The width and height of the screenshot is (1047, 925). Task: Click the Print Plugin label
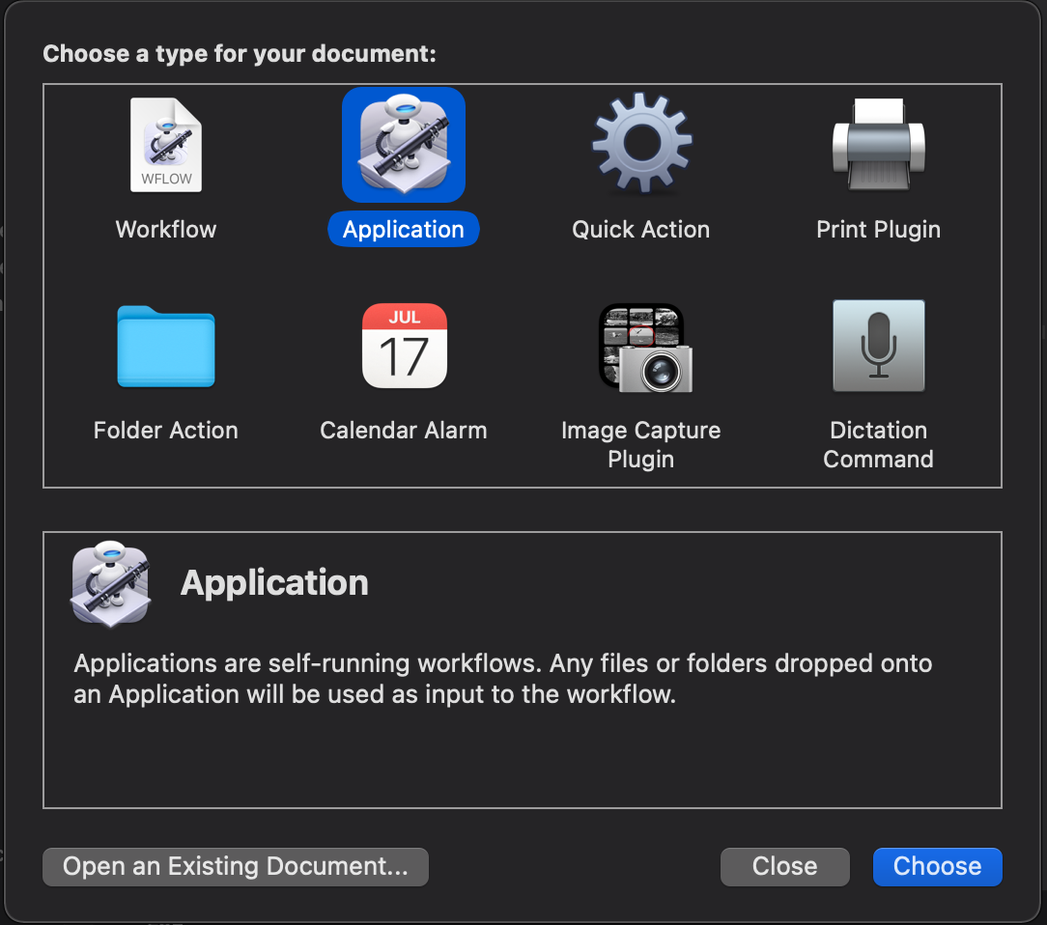pos(879,230)
